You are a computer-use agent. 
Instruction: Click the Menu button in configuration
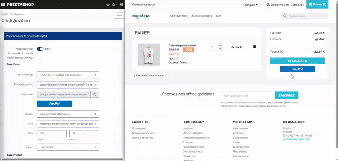(119, 16)
